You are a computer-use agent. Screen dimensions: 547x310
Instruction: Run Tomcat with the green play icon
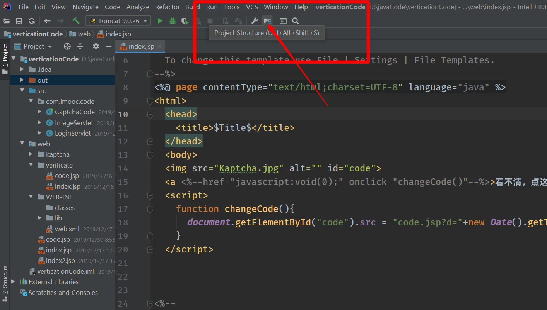(x=160, y=21)
